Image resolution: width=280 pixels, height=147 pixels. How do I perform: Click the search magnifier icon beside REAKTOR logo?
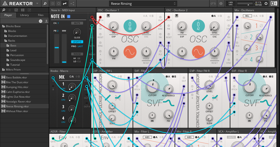[45, 4]
